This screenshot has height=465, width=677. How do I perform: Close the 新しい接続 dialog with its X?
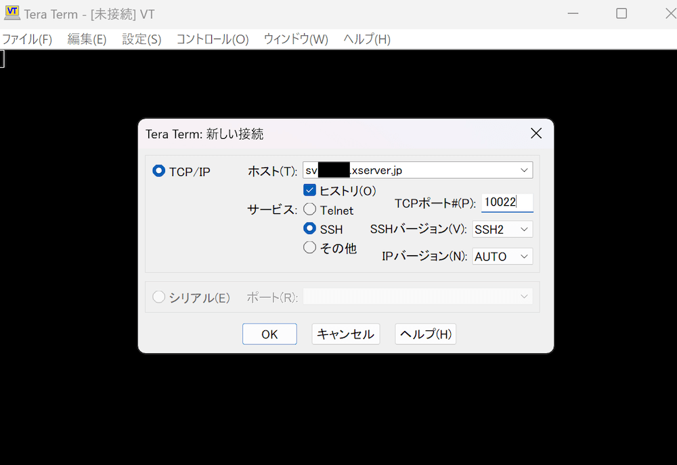(x=536, y=133)
